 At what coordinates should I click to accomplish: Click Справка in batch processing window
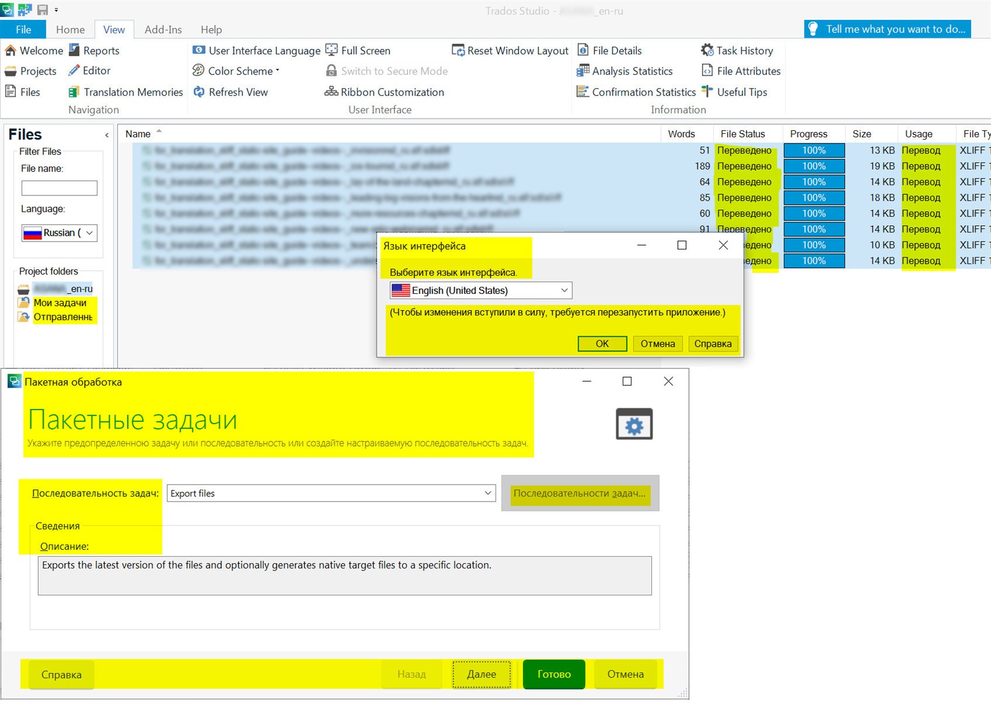pos(61,675)
